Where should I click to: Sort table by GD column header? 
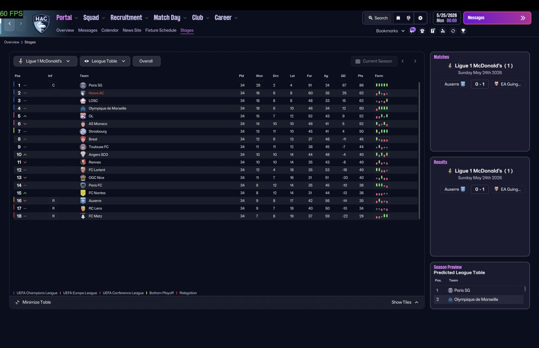tap(344, 76)
